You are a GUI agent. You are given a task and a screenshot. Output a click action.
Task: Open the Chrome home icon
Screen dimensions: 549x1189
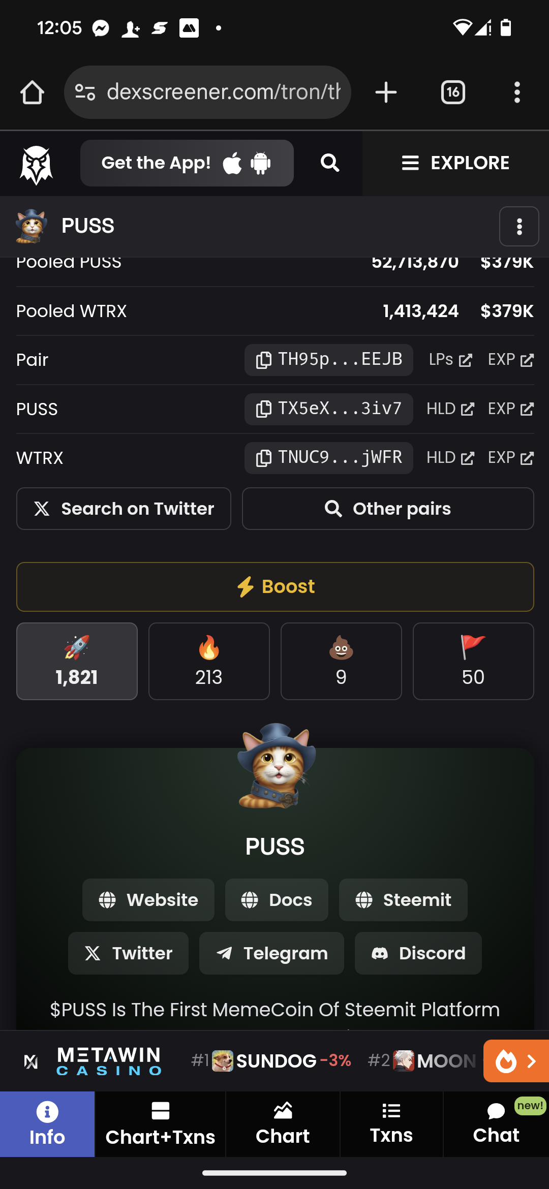point(32,92)
